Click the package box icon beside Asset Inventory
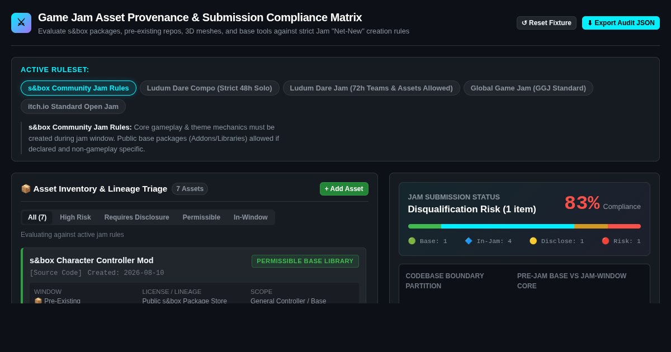This screenshot has width=671, height=352. click(x=26, y=189)
